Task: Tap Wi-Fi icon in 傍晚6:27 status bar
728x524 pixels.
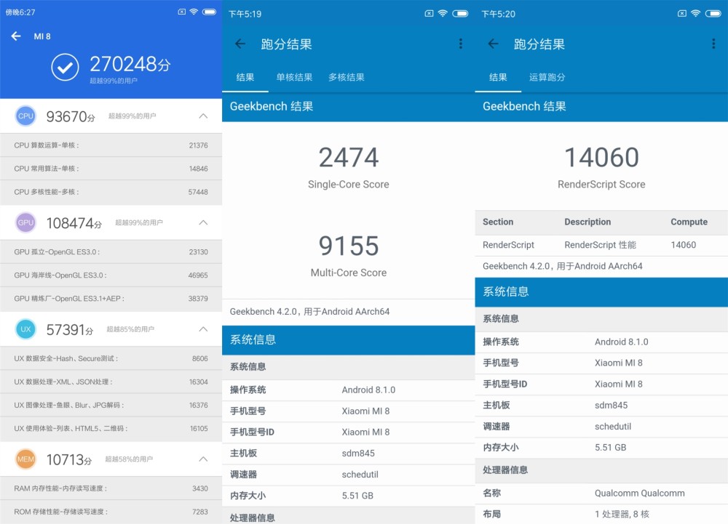Action: point(194,12)
